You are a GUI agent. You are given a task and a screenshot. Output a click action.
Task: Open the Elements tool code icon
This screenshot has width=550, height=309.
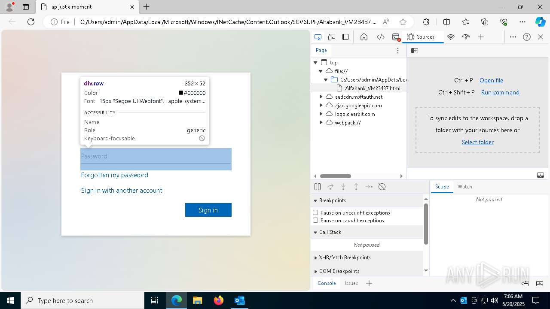point(381,37)
